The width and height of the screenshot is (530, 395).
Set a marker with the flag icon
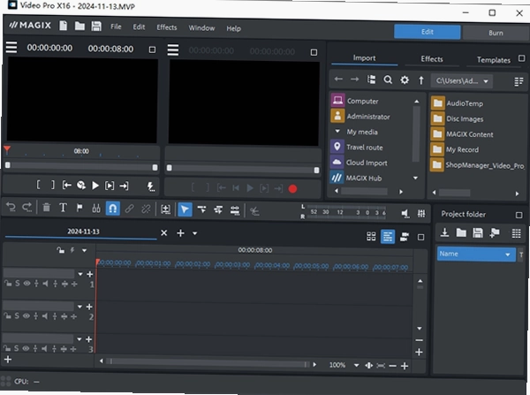coord(79,208)
